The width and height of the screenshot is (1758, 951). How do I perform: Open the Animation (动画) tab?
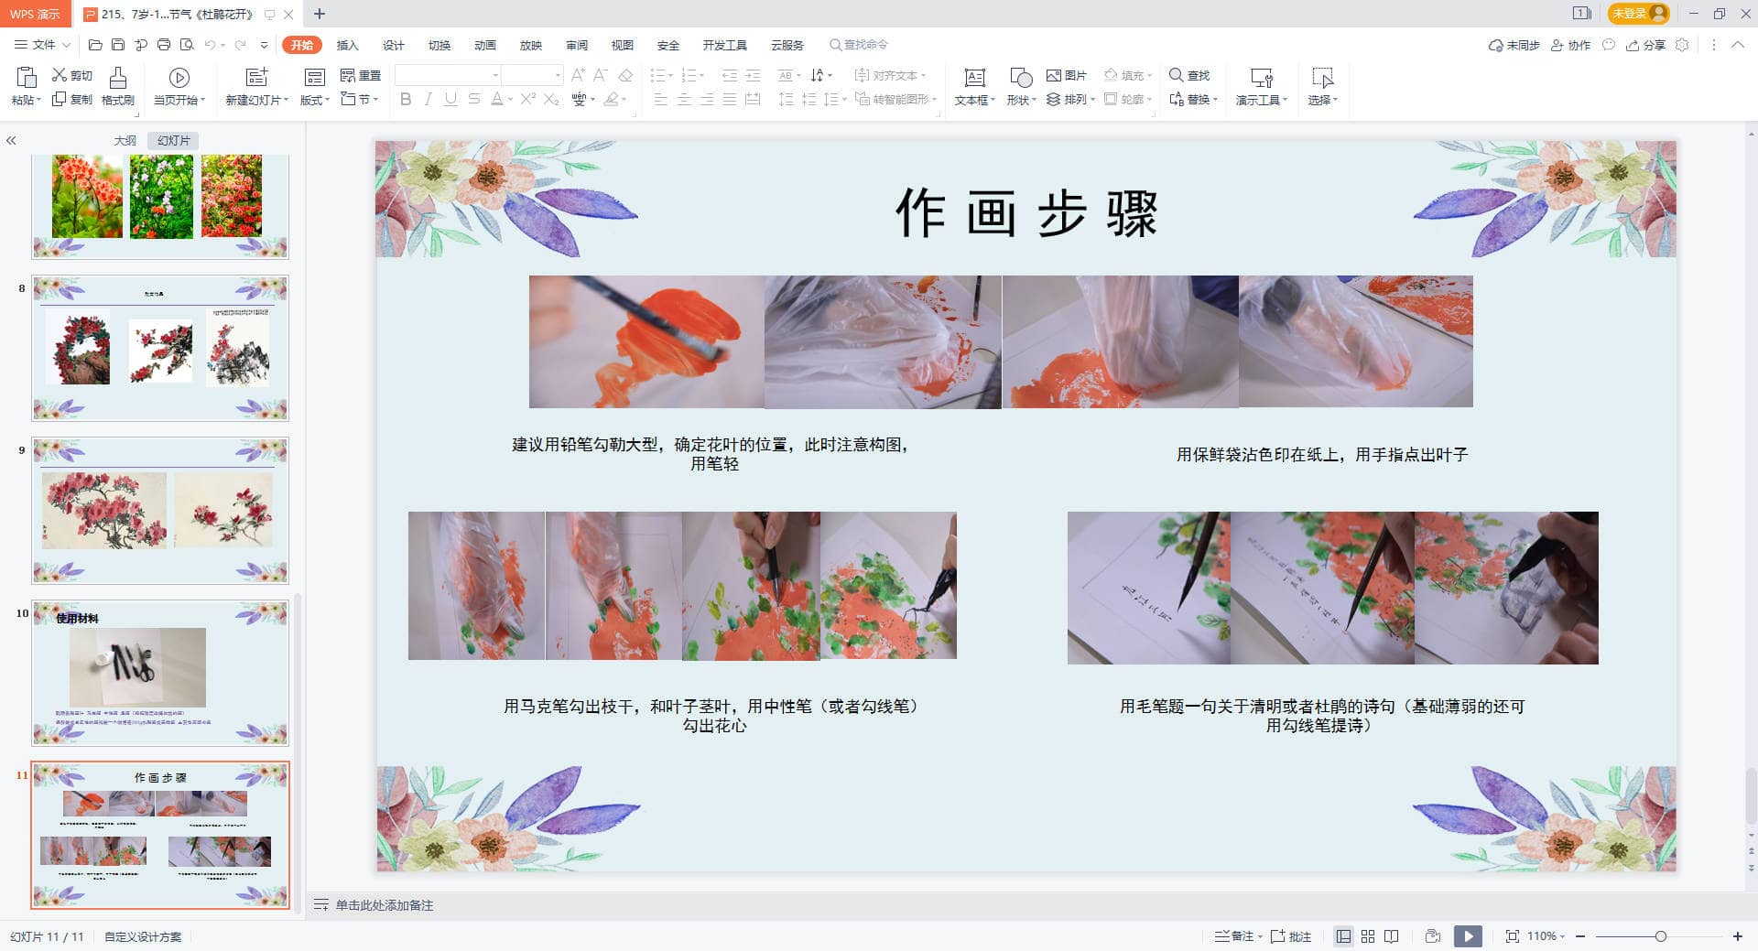[x=485, y=45]
